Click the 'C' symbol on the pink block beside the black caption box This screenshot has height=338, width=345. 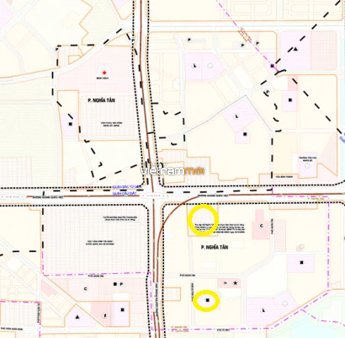pyautogui.click(x=262, y=225)
